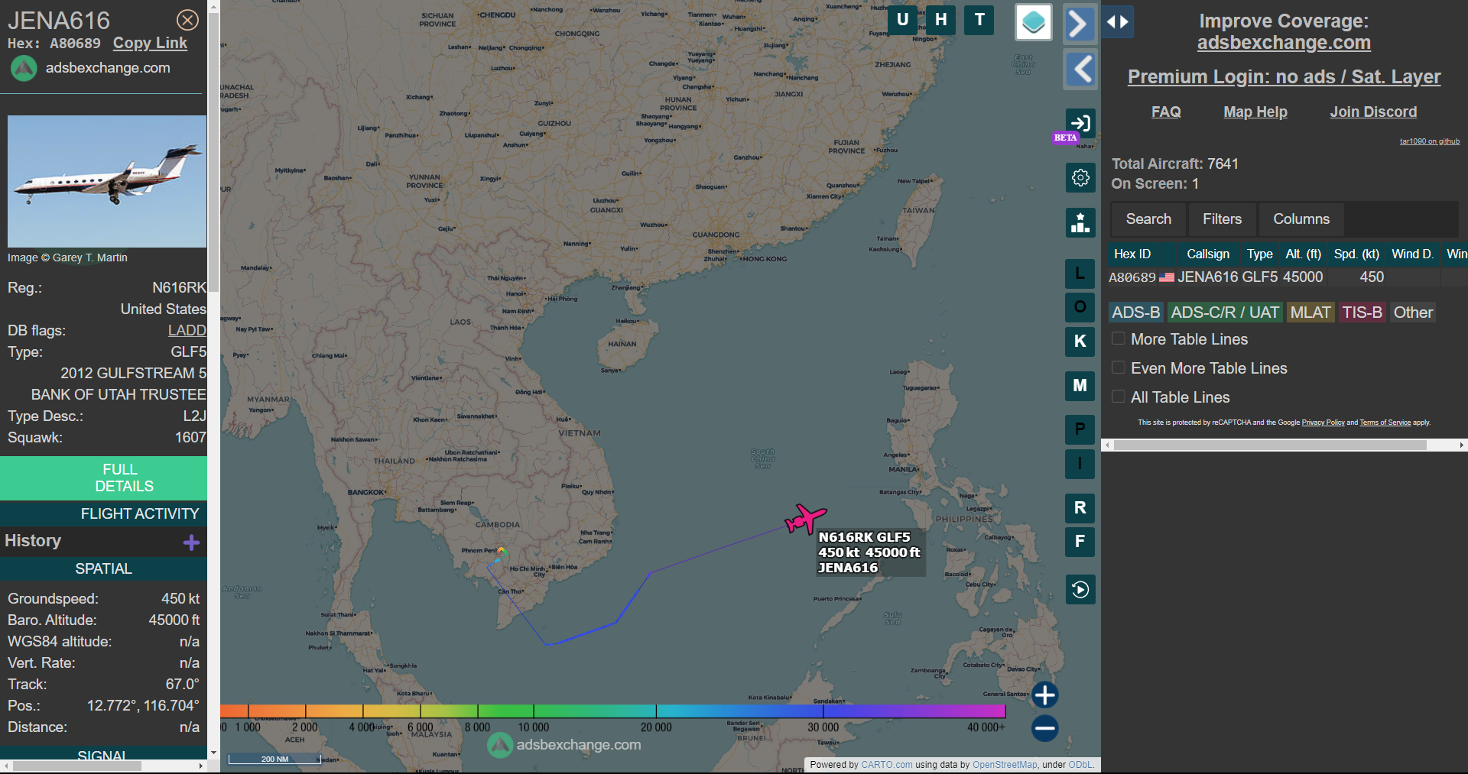Click the info panel vertical scrollbar
The image size is (1468, 774).
[x=213, y=153]
